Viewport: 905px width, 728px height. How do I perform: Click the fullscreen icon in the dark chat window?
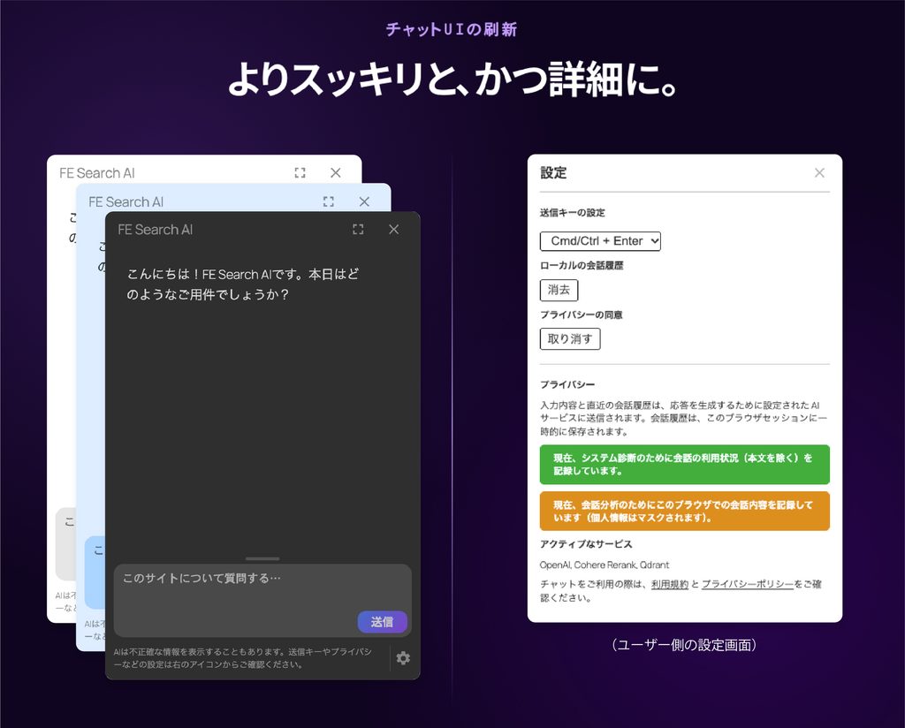point(358,230)
